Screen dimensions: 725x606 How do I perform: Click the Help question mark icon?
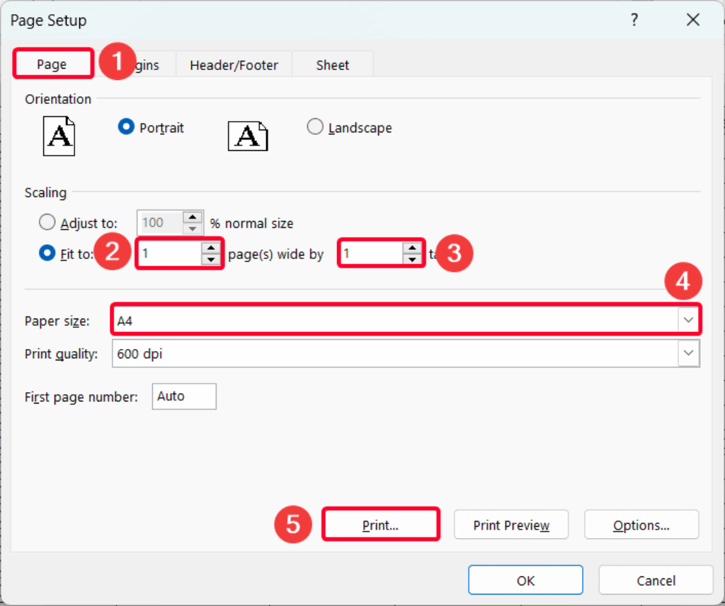point(634,20)
